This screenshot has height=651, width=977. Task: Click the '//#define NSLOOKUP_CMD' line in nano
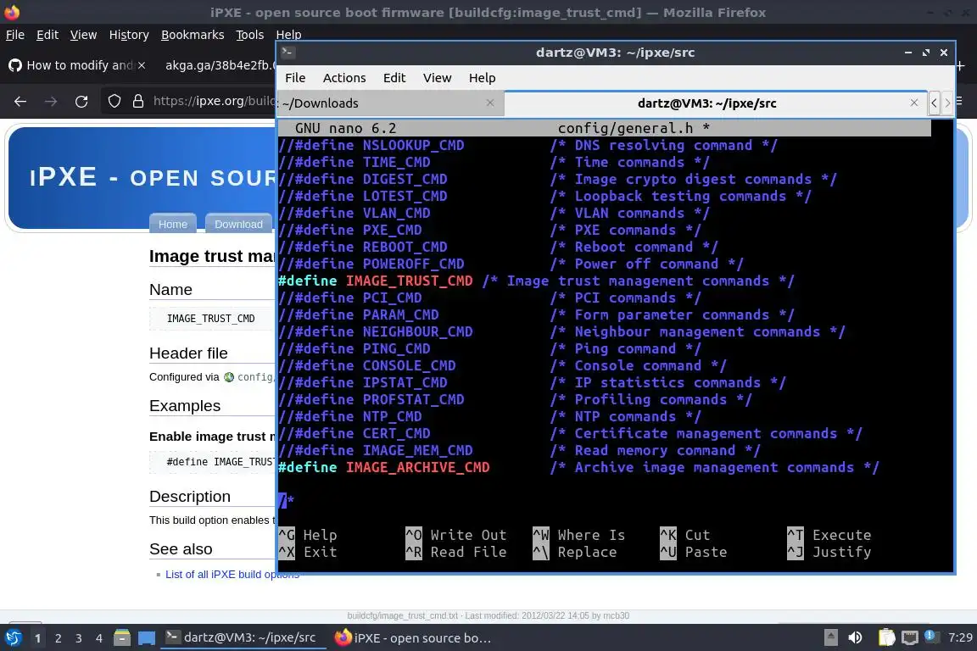528,145
